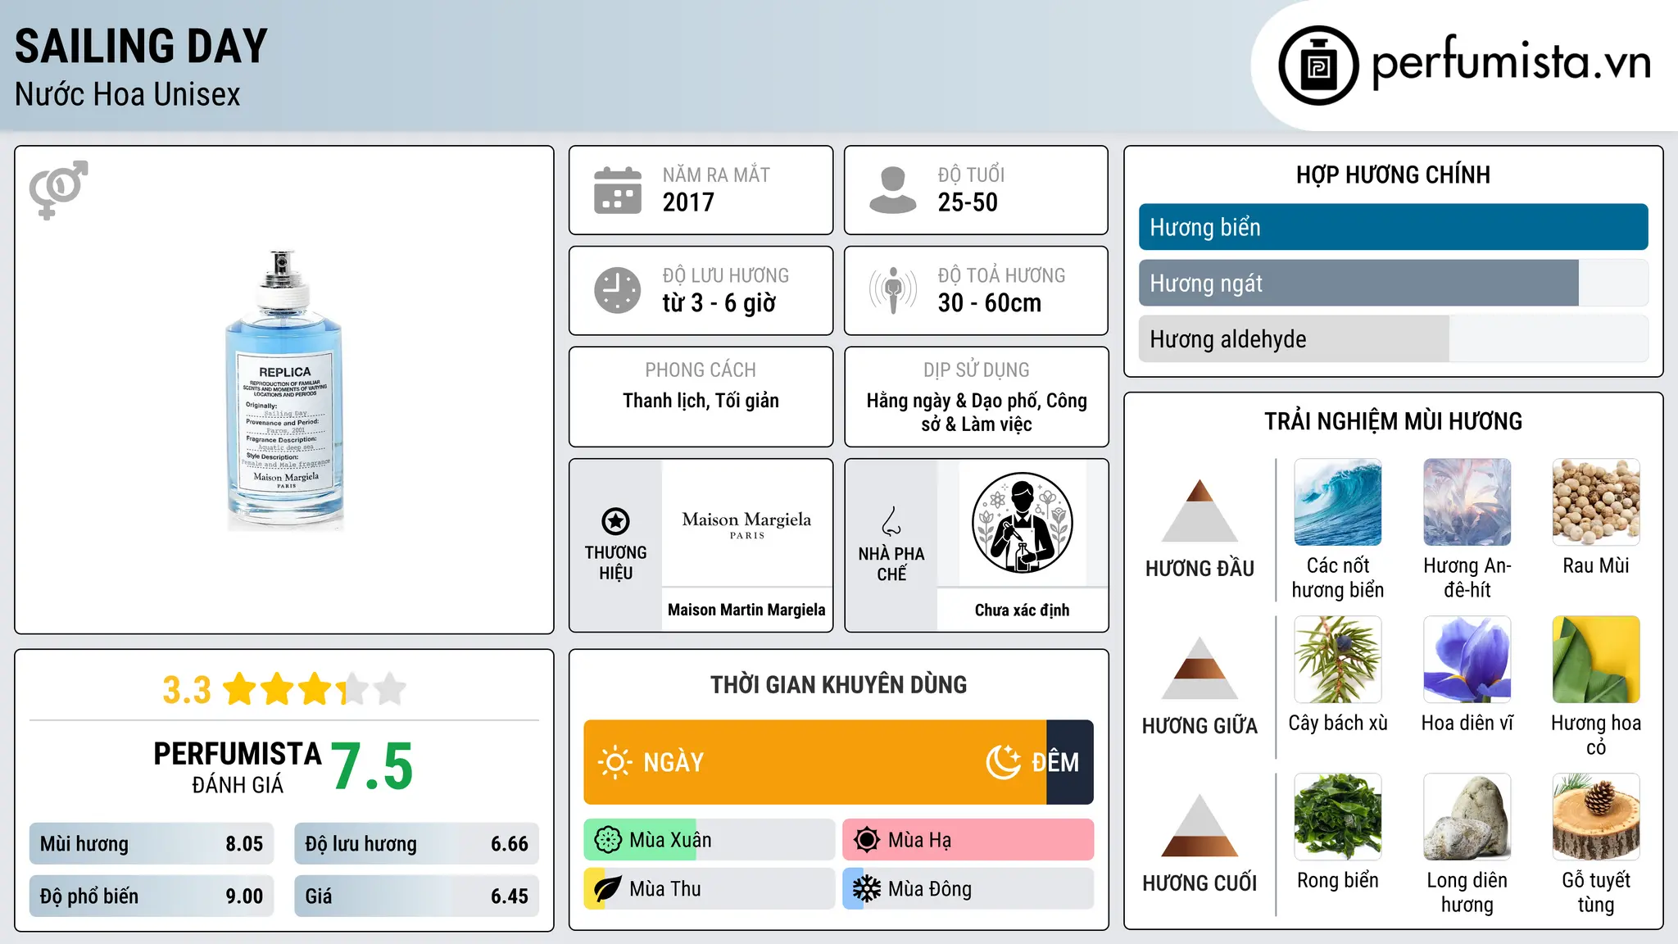The height and width of the screenshot is (944, 1678).
Task: Click the unisex gender symbol icon
Action: (x=58, y=189)
